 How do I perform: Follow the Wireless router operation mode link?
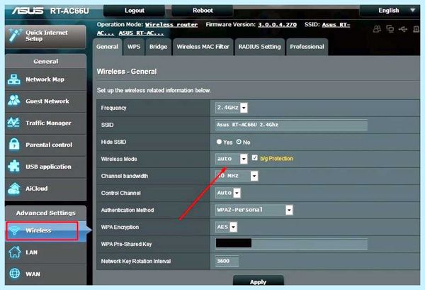tap(171, 25)
